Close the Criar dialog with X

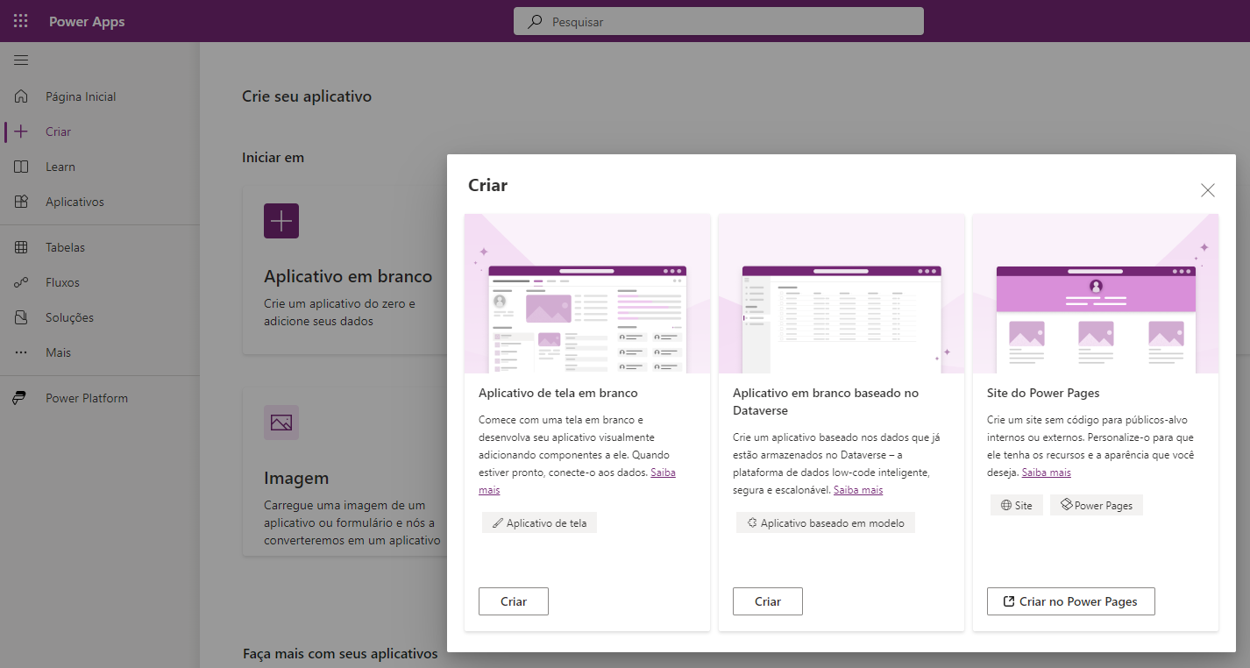coord(1208,190)
